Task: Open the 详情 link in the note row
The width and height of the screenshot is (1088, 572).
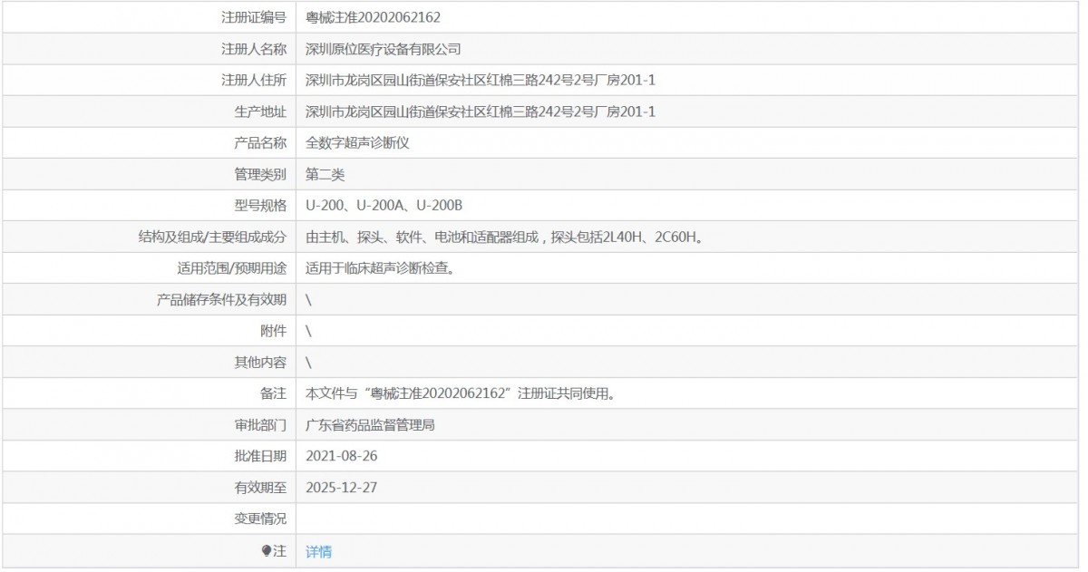Action: tap(318, 551)
